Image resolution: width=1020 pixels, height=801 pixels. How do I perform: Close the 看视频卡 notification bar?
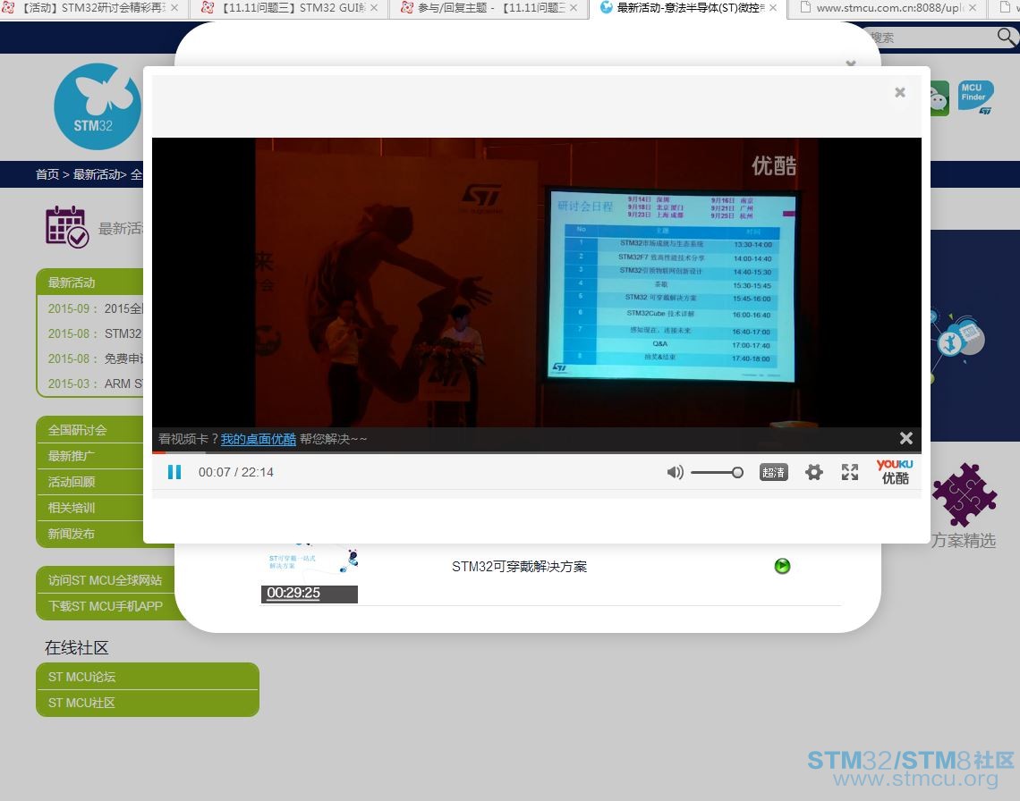pos(905,438)
